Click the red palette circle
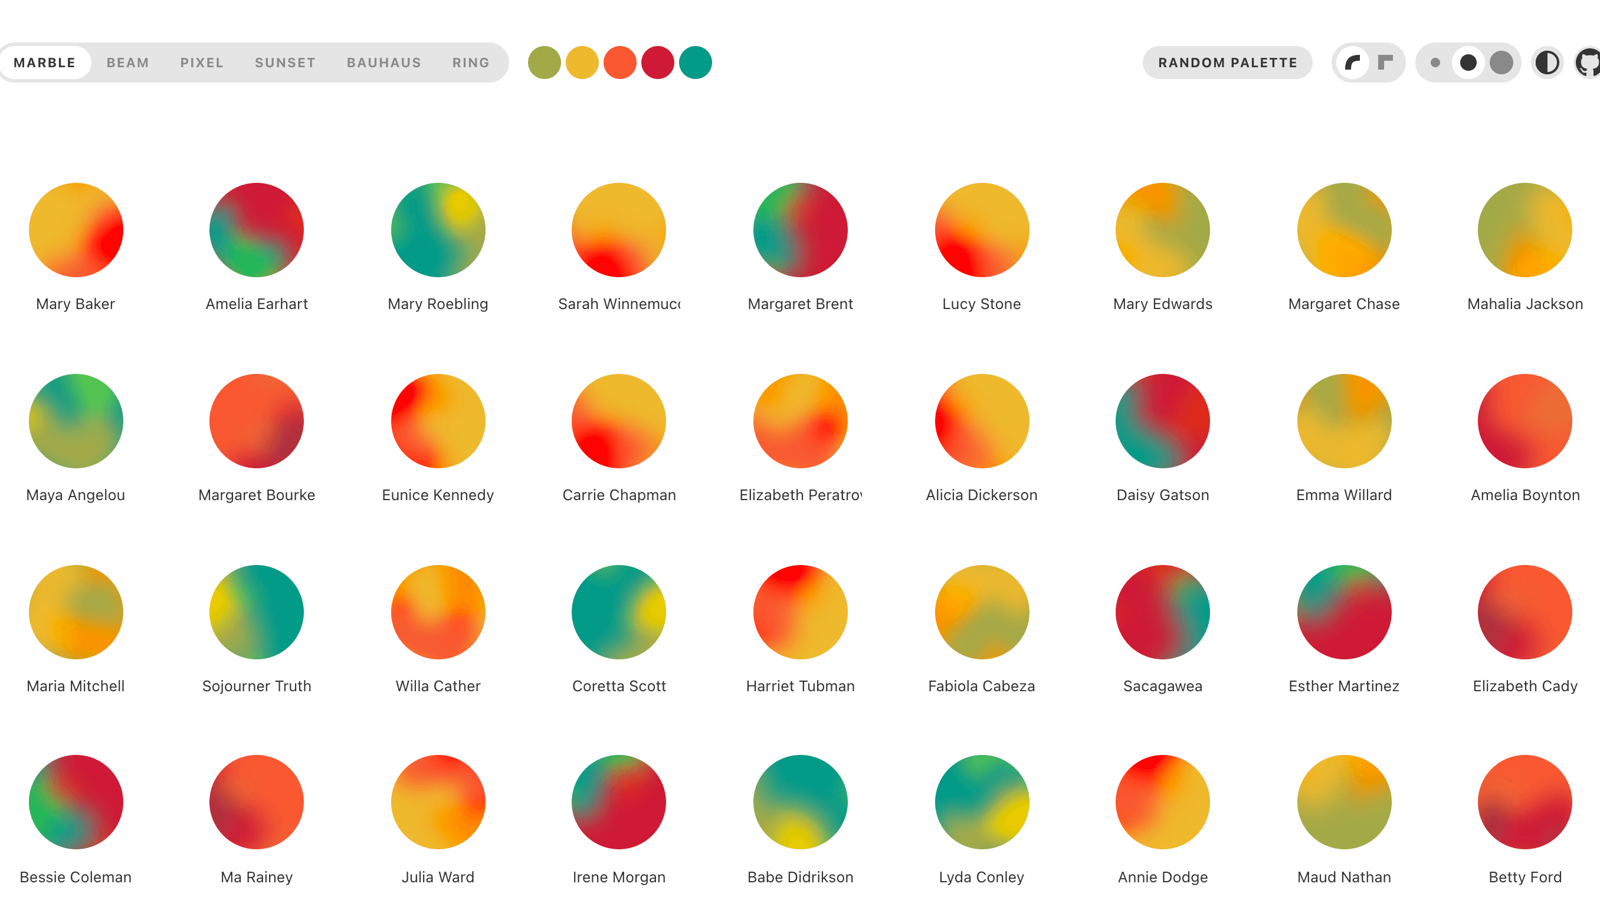Screen dimensions: 1600x900 pos(658,62)
